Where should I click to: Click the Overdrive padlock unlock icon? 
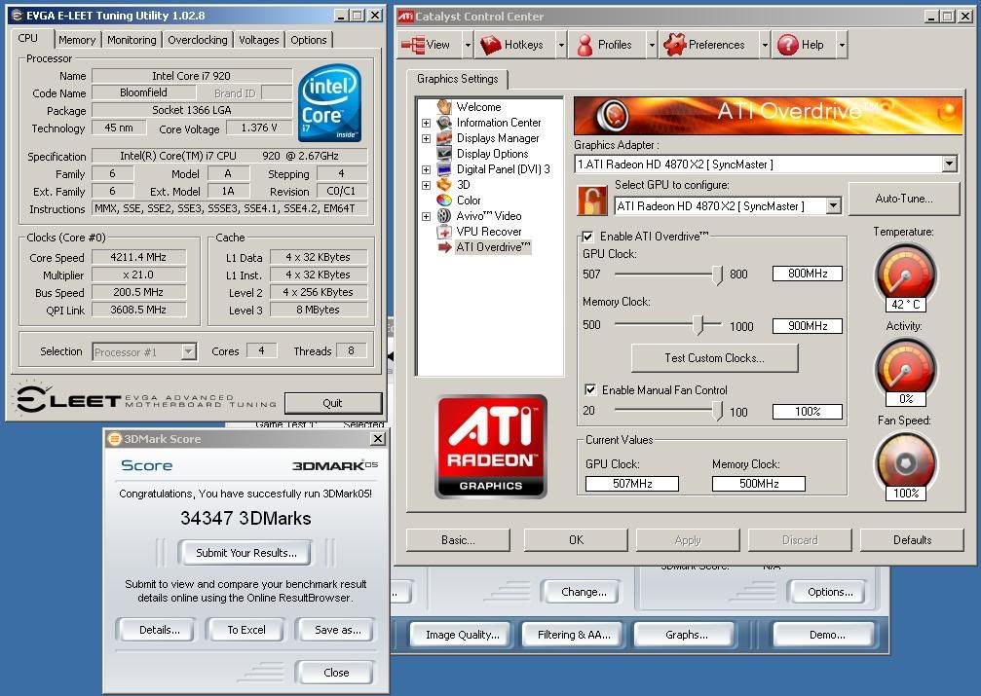(592, 201)
